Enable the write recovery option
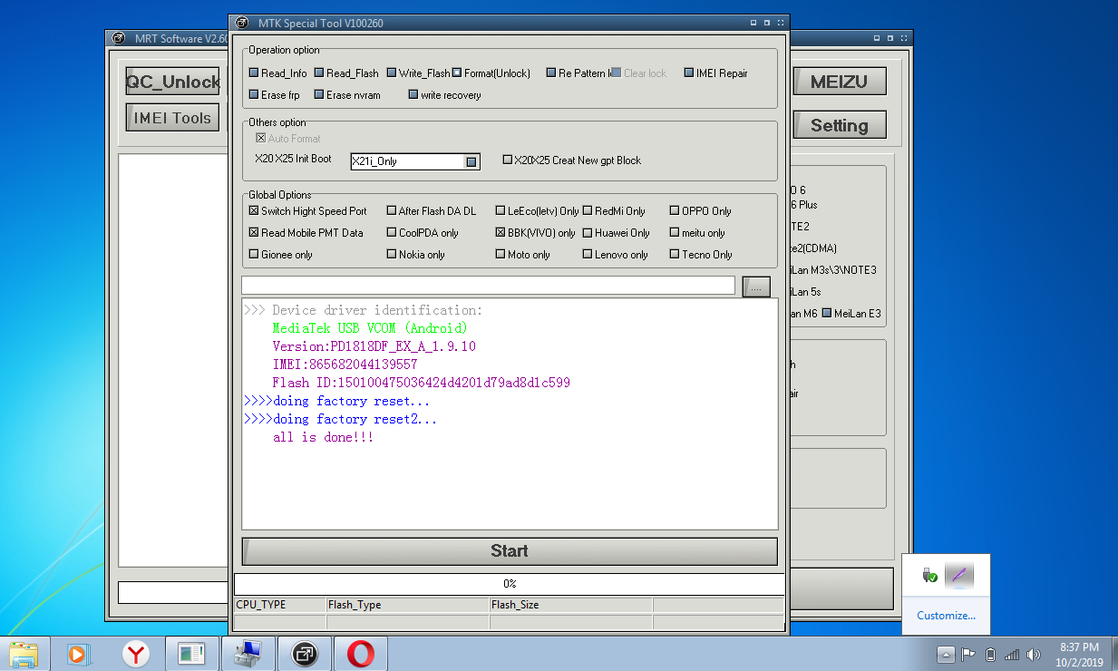Image resolution: width=1118 pixels, height=671 pixels. pyautogui.click(x=413, y=95)
